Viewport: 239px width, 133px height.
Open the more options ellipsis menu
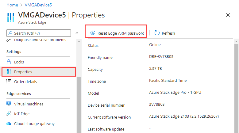click(x=115, y=15)
